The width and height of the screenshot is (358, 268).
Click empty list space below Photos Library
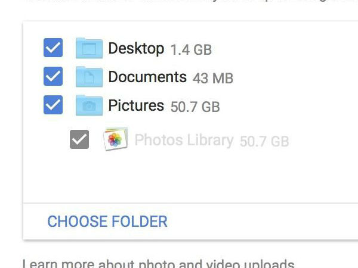tap(179, 176)
